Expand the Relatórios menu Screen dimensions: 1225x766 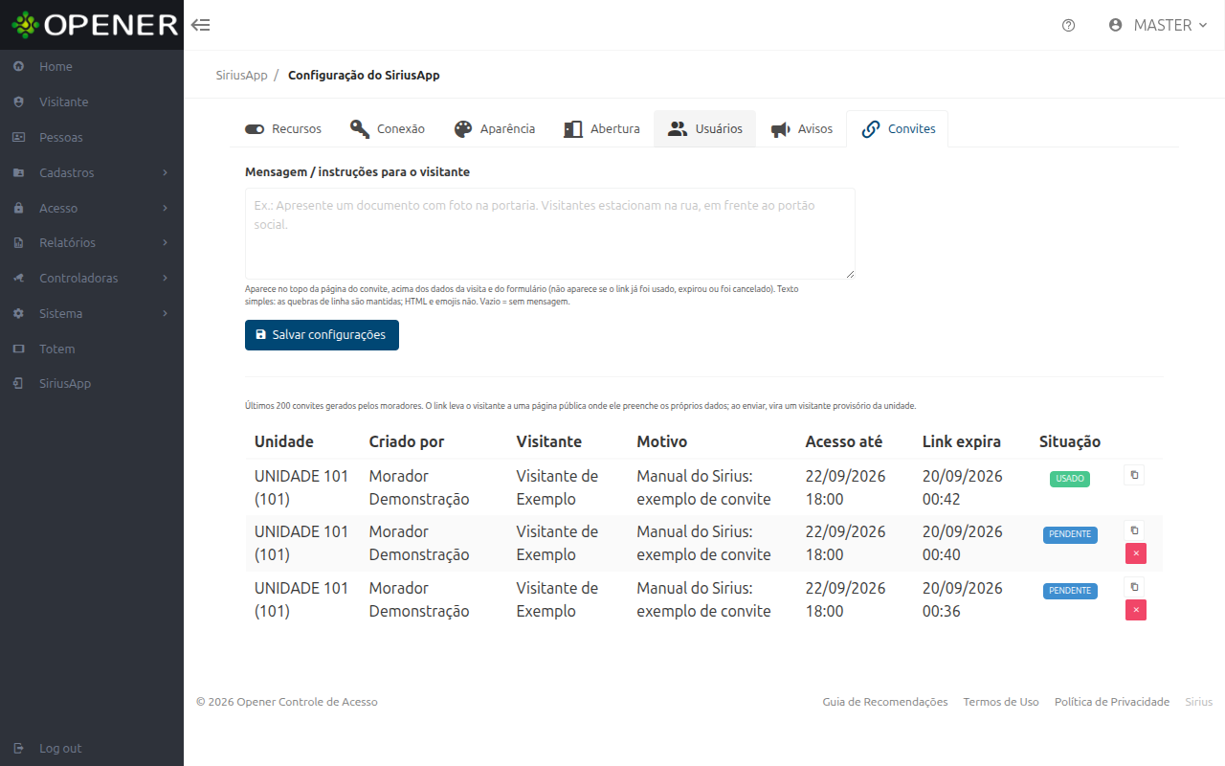pos(92,242)
